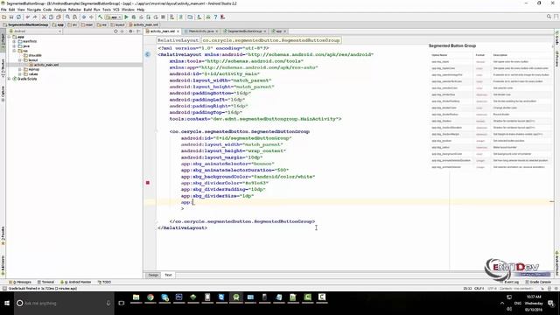The width and height of the screenshot is (560, 315).
Task: Expand the values folder node
Action: coord(20,73)
